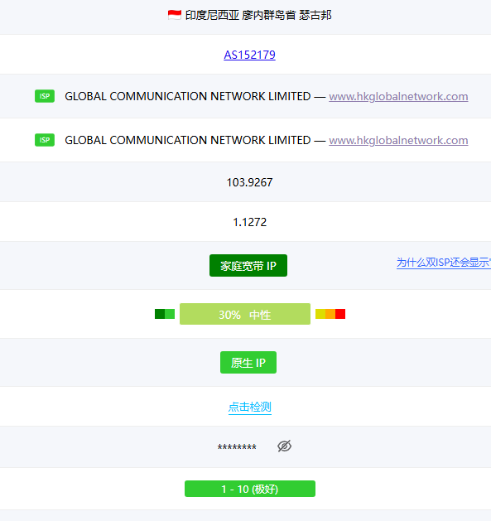The image size is (491, 521).
Task: Select latitude value 1.1272
Action: [249, 222]
